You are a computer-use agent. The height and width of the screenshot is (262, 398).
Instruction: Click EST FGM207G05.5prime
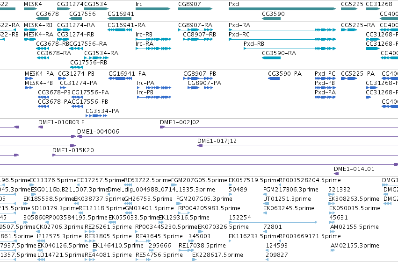click(199, 180)
